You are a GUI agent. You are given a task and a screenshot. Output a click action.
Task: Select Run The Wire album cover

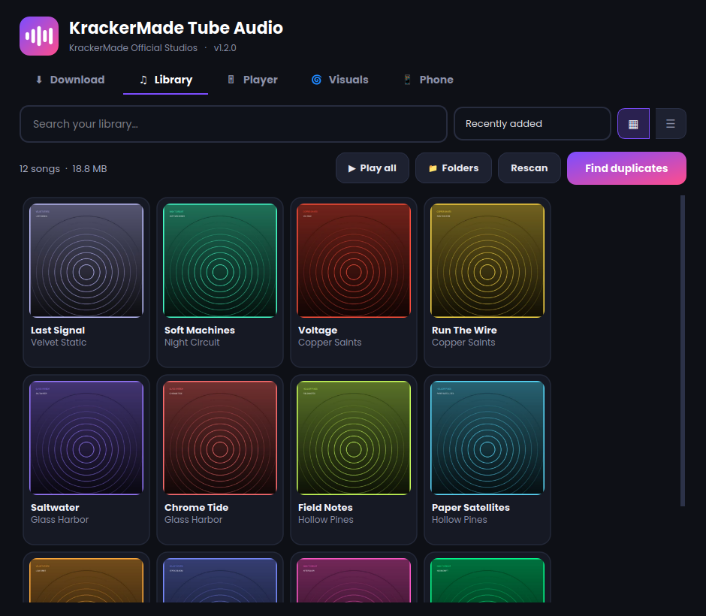487,260
